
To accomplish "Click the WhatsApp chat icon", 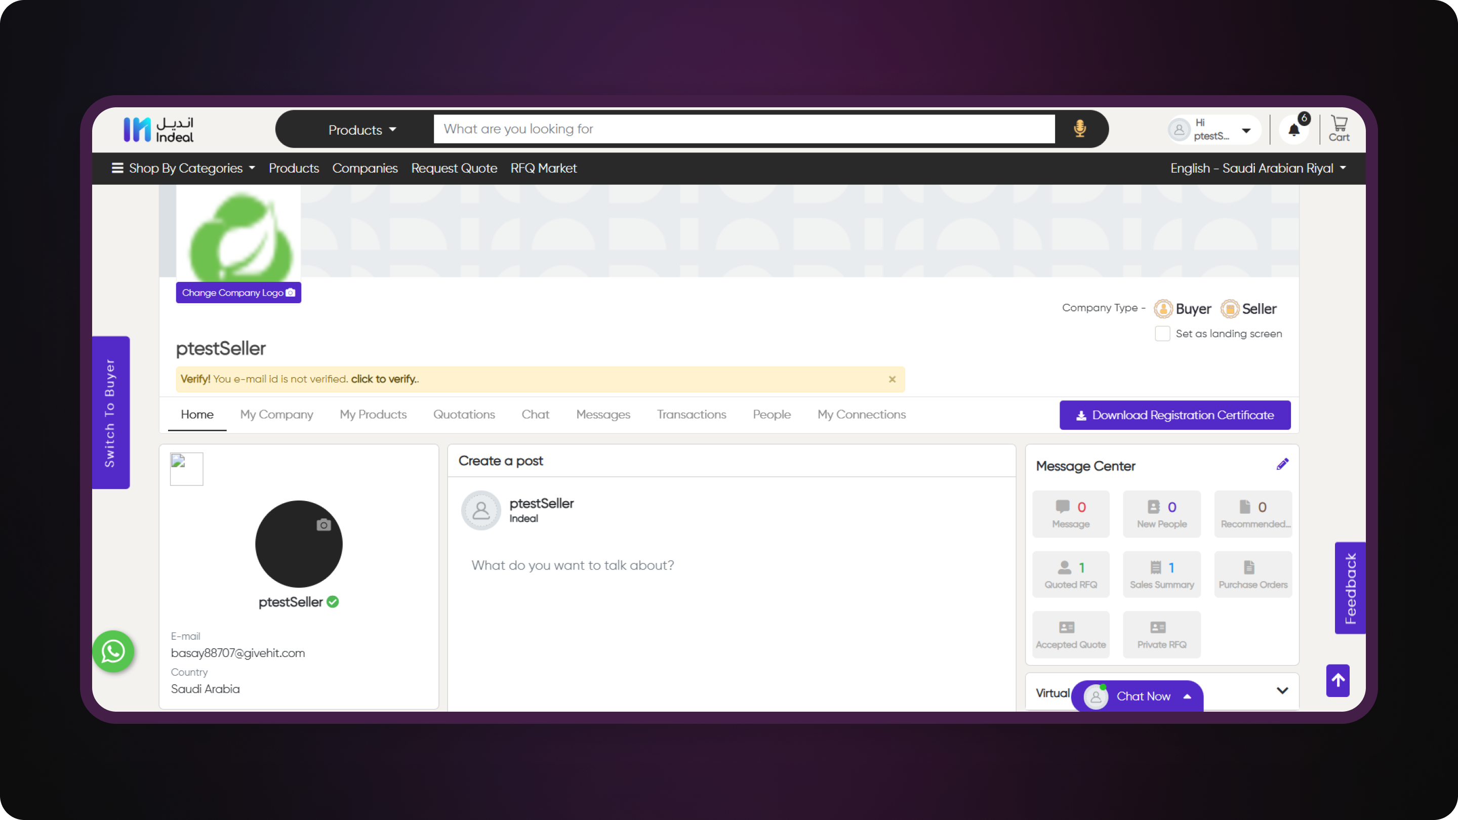I will pyautogui.click(x=112, y=651).
